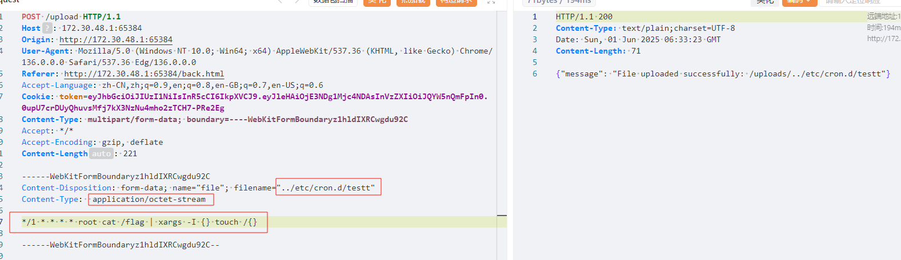Open the Referer link ending in back.html

144,74
